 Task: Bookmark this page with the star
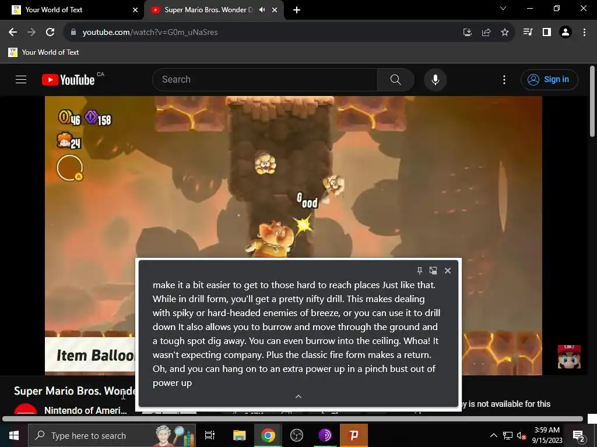tap(505, 33)
